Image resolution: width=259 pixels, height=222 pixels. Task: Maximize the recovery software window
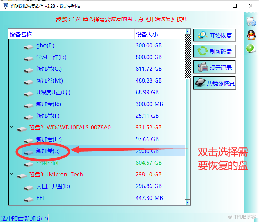click(x=235, y=6)
